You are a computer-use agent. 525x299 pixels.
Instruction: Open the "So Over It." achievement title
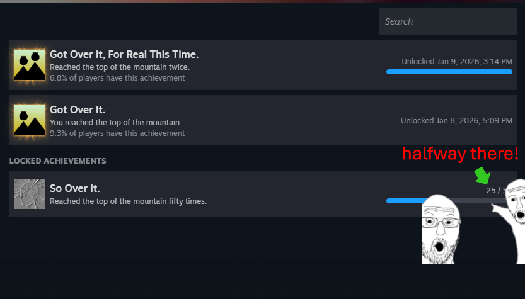pyautogui.click(x=75, y=188)
